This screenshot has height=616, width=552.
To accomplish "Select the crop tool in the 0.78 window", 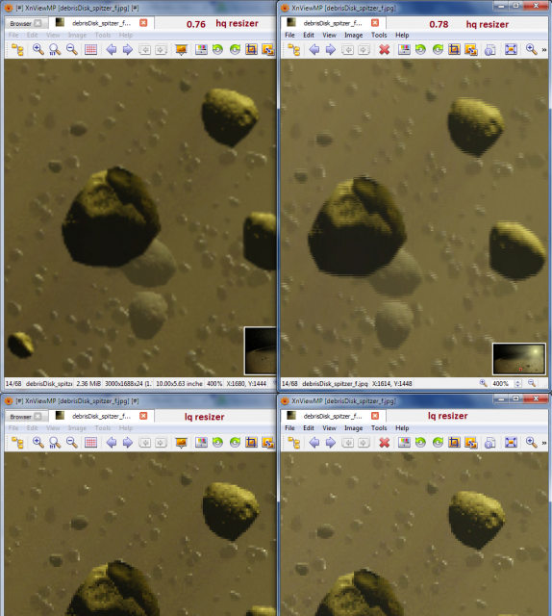I will pyautogui.click(x=454, y=49).
